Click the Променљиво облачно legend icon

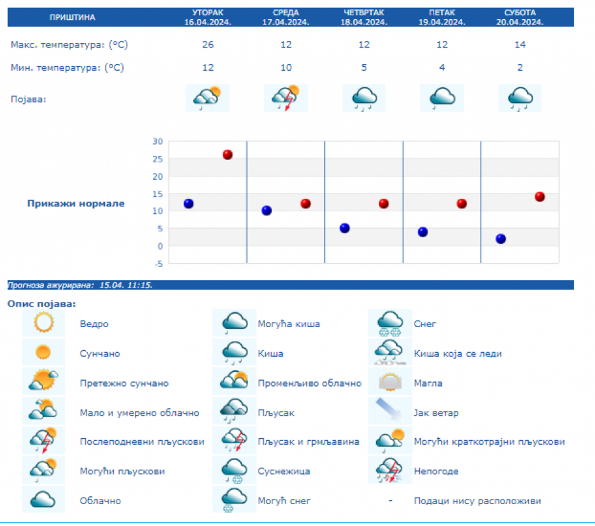pyautogui.click(x=234, y=383)
